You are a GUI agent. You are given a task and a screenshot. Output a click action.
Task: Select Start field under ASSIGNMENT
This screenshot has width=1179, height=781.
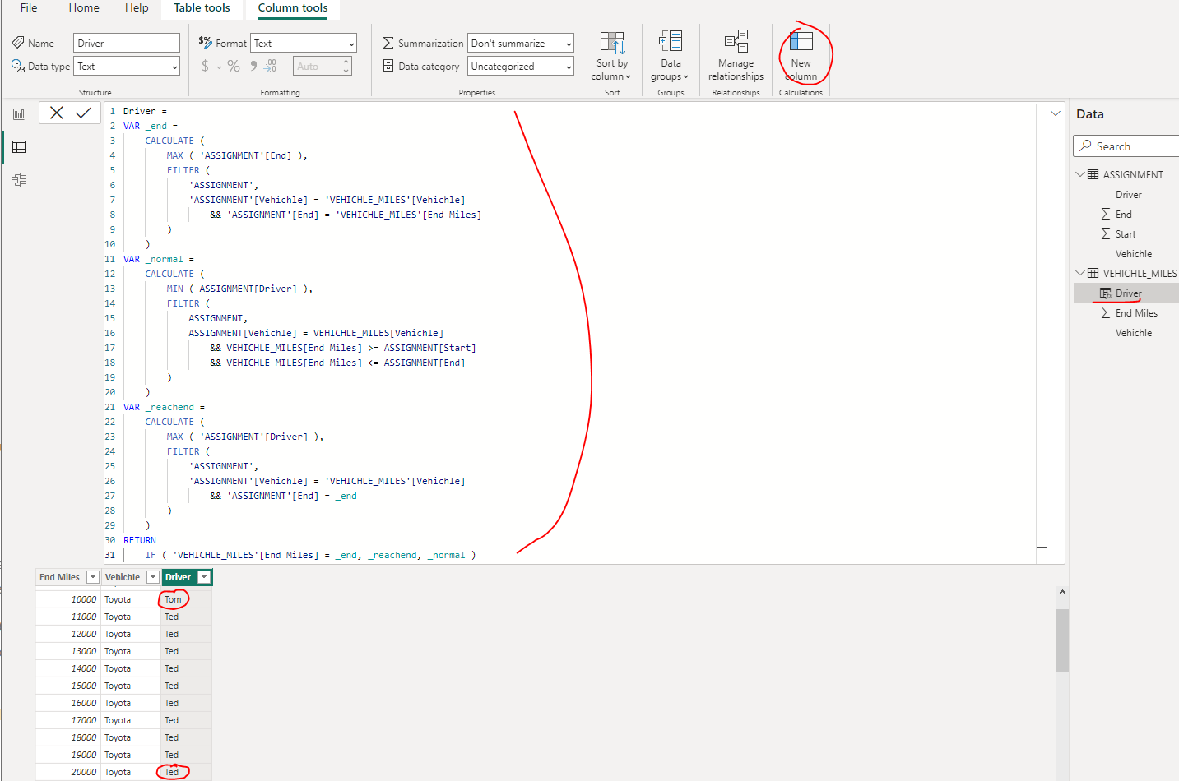pyautogui.click(x=1125, y=233)
